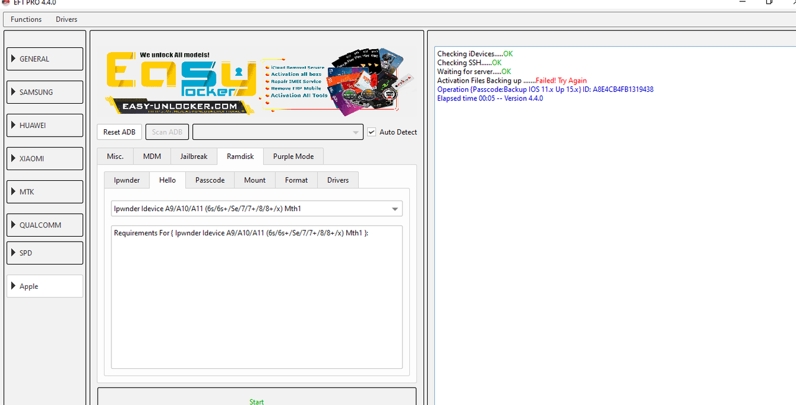Click the 'Waiting for server.....OK' log line
This screenshot has height=405, width=796.
(474, 72)
